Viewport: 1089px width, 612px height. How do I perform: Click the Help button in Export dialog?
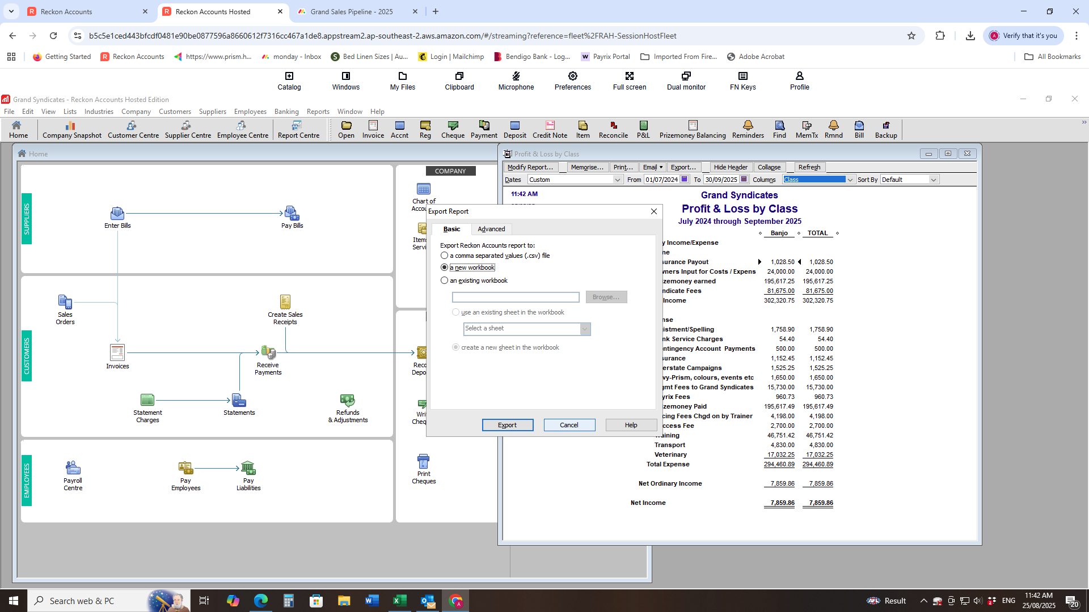pyautogui.click(x=631, y=425)
